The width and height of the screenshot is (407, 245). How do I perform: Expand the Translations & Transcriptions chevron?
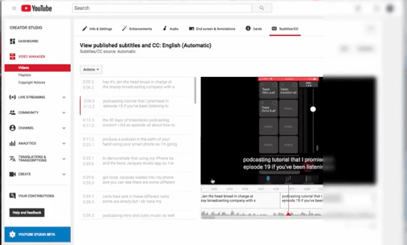[64, 159]
